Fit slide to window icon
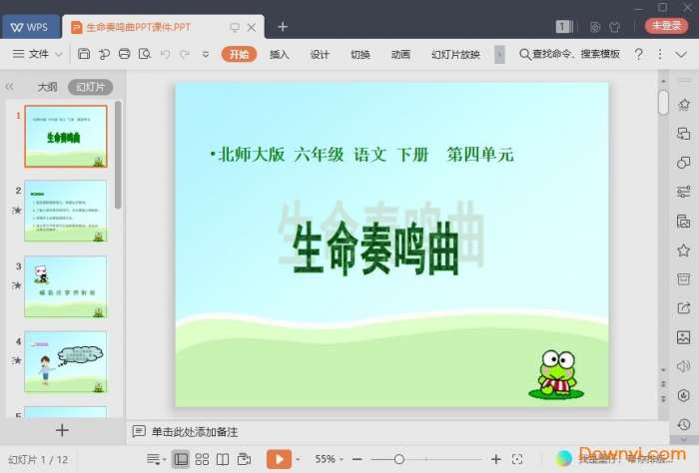The width and height of the screenshot is (699, 473). 517,459
